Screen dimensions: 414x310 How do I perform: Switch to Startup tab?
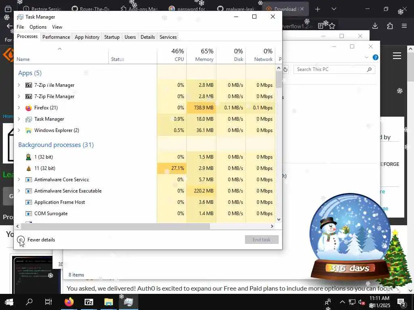click(x=112, y=37)
